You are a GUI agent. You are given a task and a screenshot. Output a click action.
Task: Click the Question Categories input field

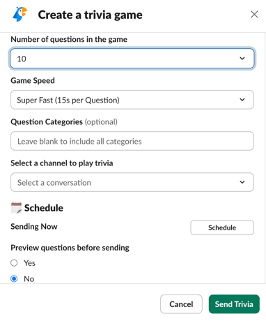click(132, 141)
